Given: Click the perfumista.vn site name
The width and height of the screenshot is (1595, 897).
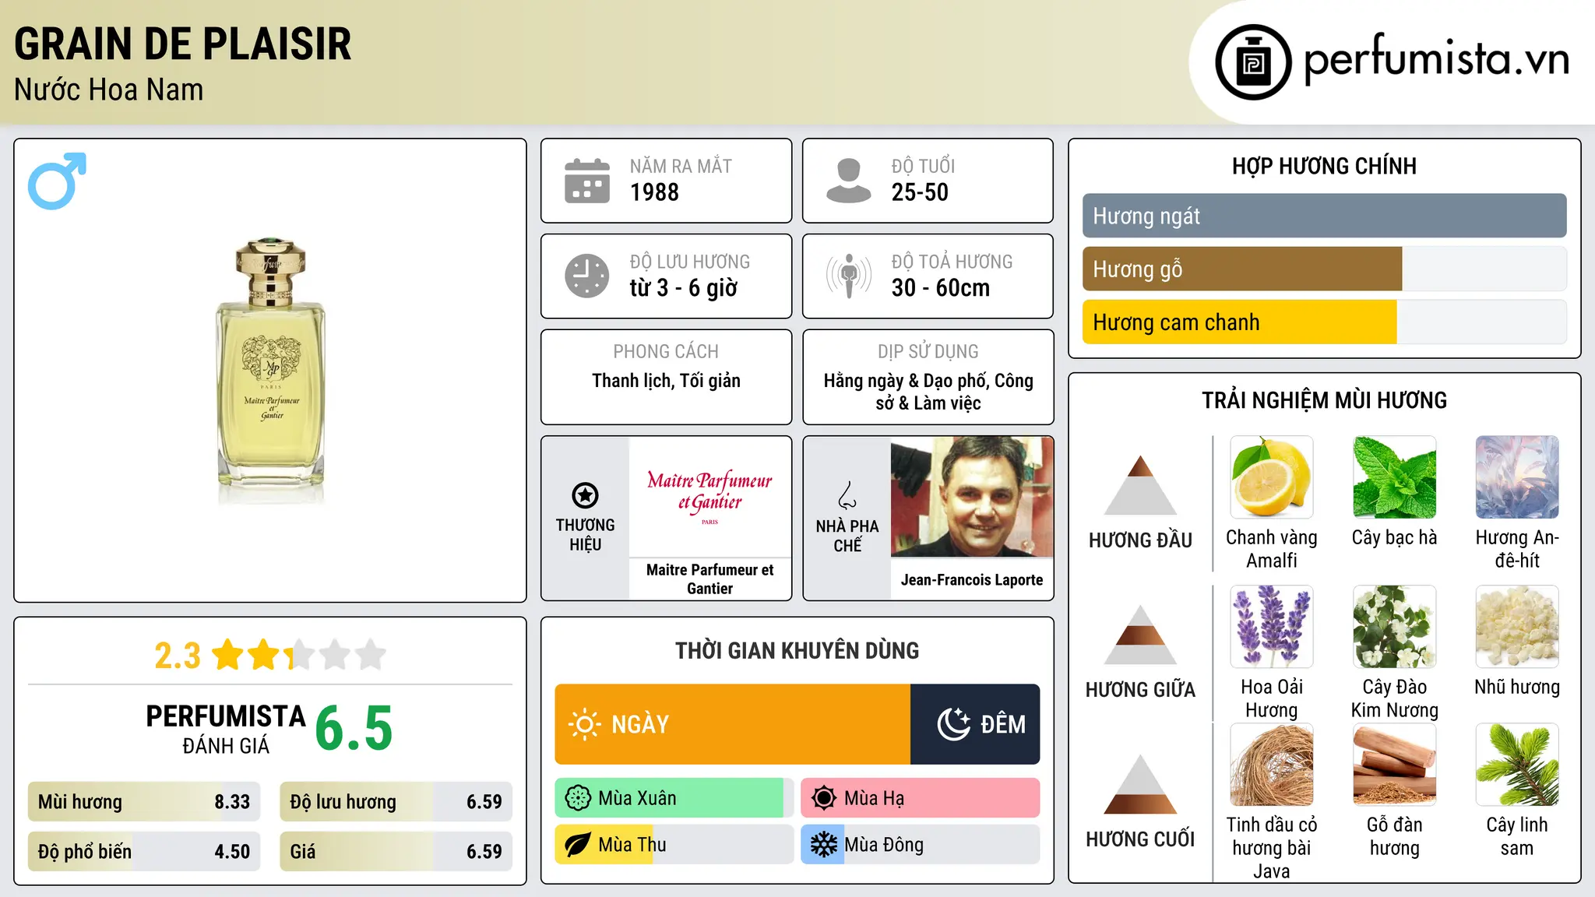Looking at the screenshot, I should tap(1437, 59).
